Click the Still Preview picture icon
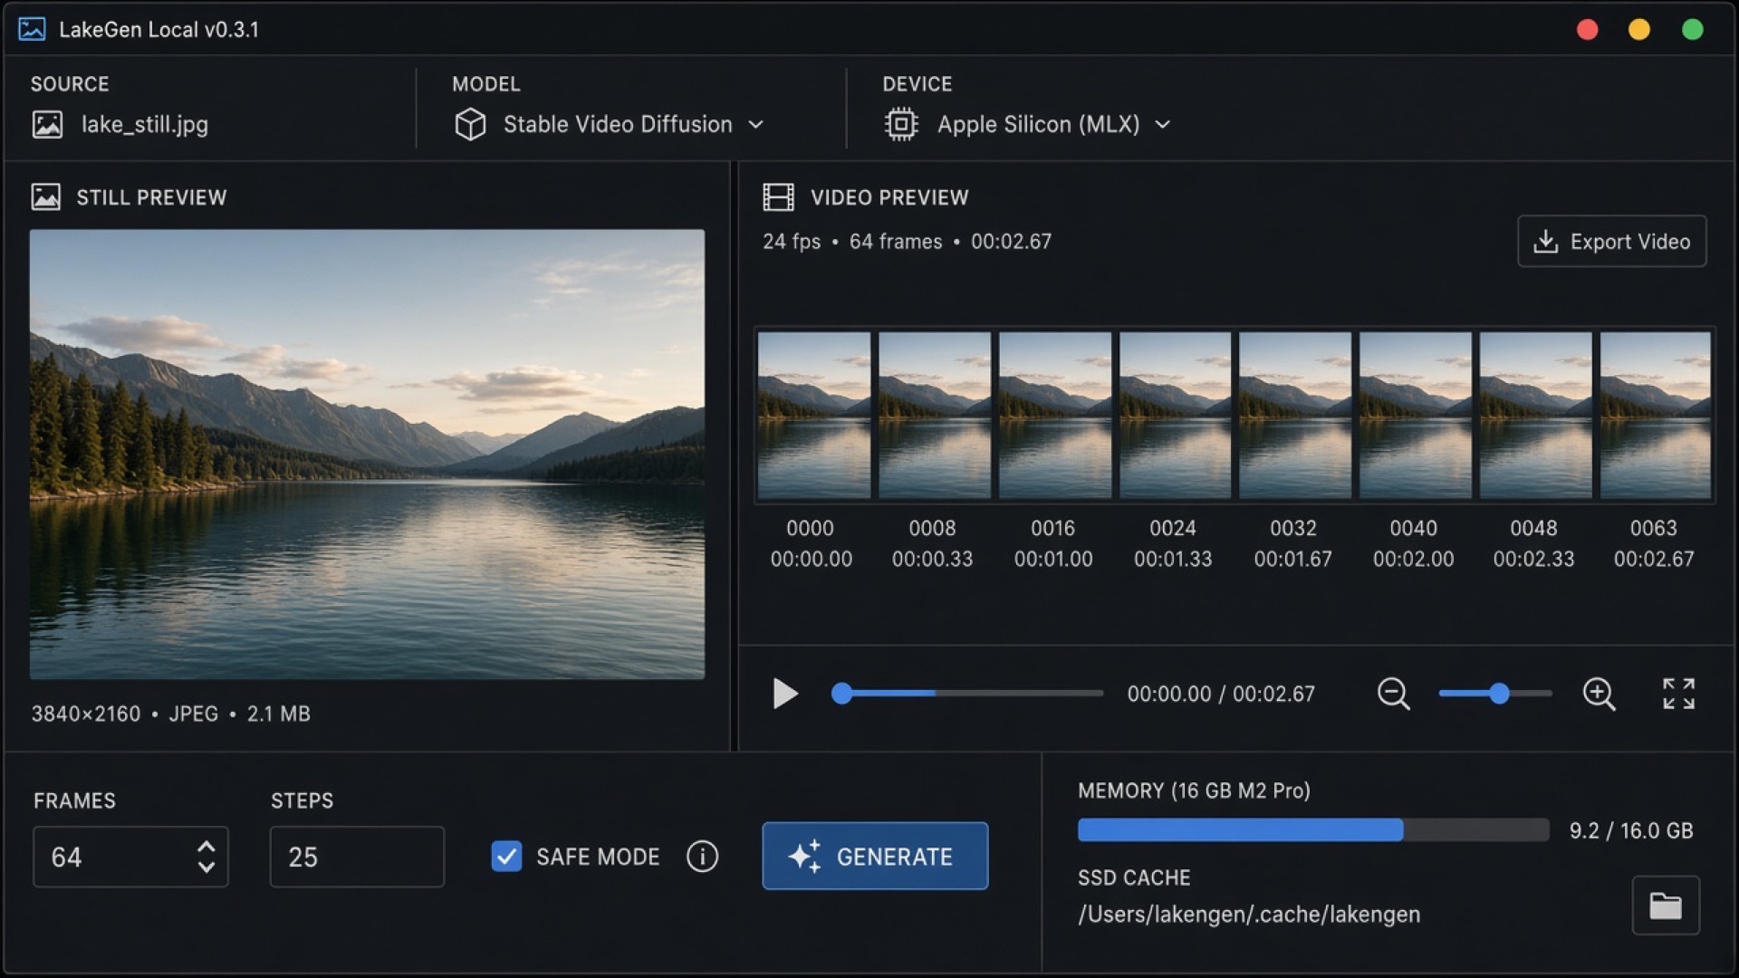Screen dimensions: 1739x978 [46, 197]
